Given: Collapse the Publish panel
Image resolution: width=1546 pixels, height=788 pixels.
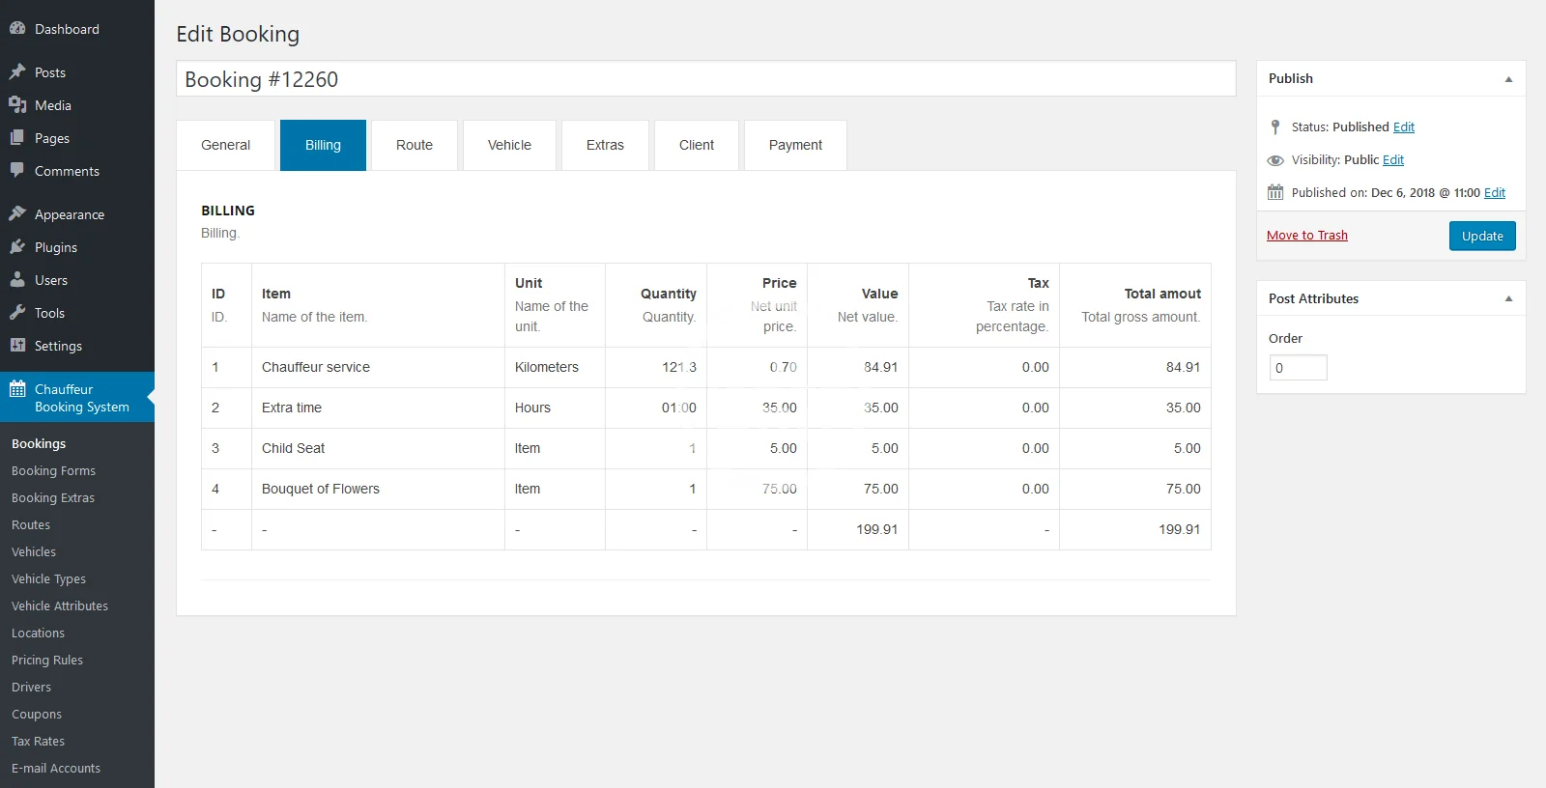Looking at the screenshot, I should (x=1508, y=79).
